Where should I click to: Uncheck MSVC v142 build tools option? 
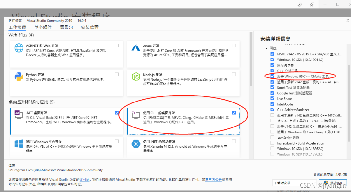coord(272,54)
